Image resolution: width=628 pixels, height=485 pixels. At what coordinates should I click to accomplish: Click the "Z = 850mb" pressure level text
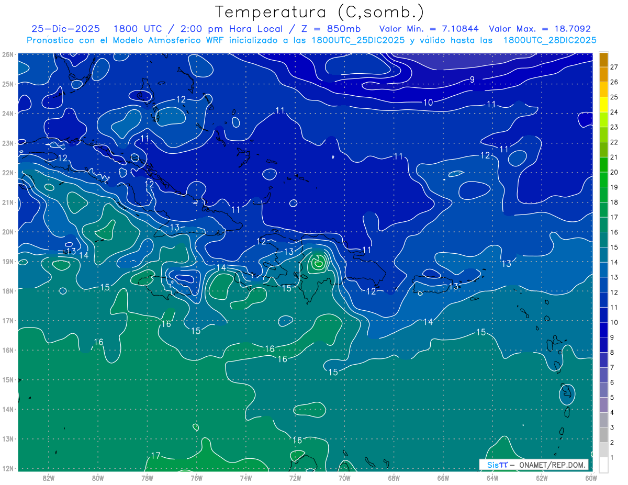(x=331, y=29)
